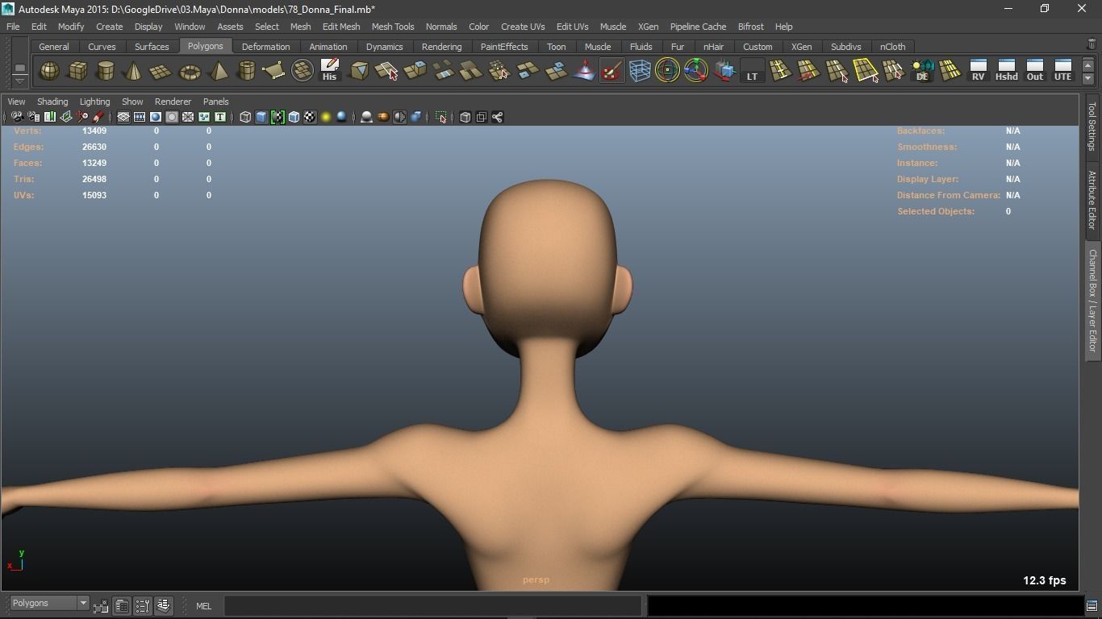Open the Create UVs menu
This screenshot has height=619, width=1102.
pyautogui.click(x=523, y=27)
